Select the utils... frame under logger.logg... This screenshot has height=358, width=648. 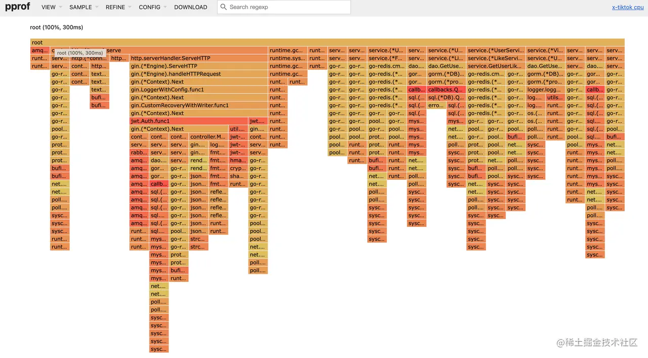(x=555, y=98)
